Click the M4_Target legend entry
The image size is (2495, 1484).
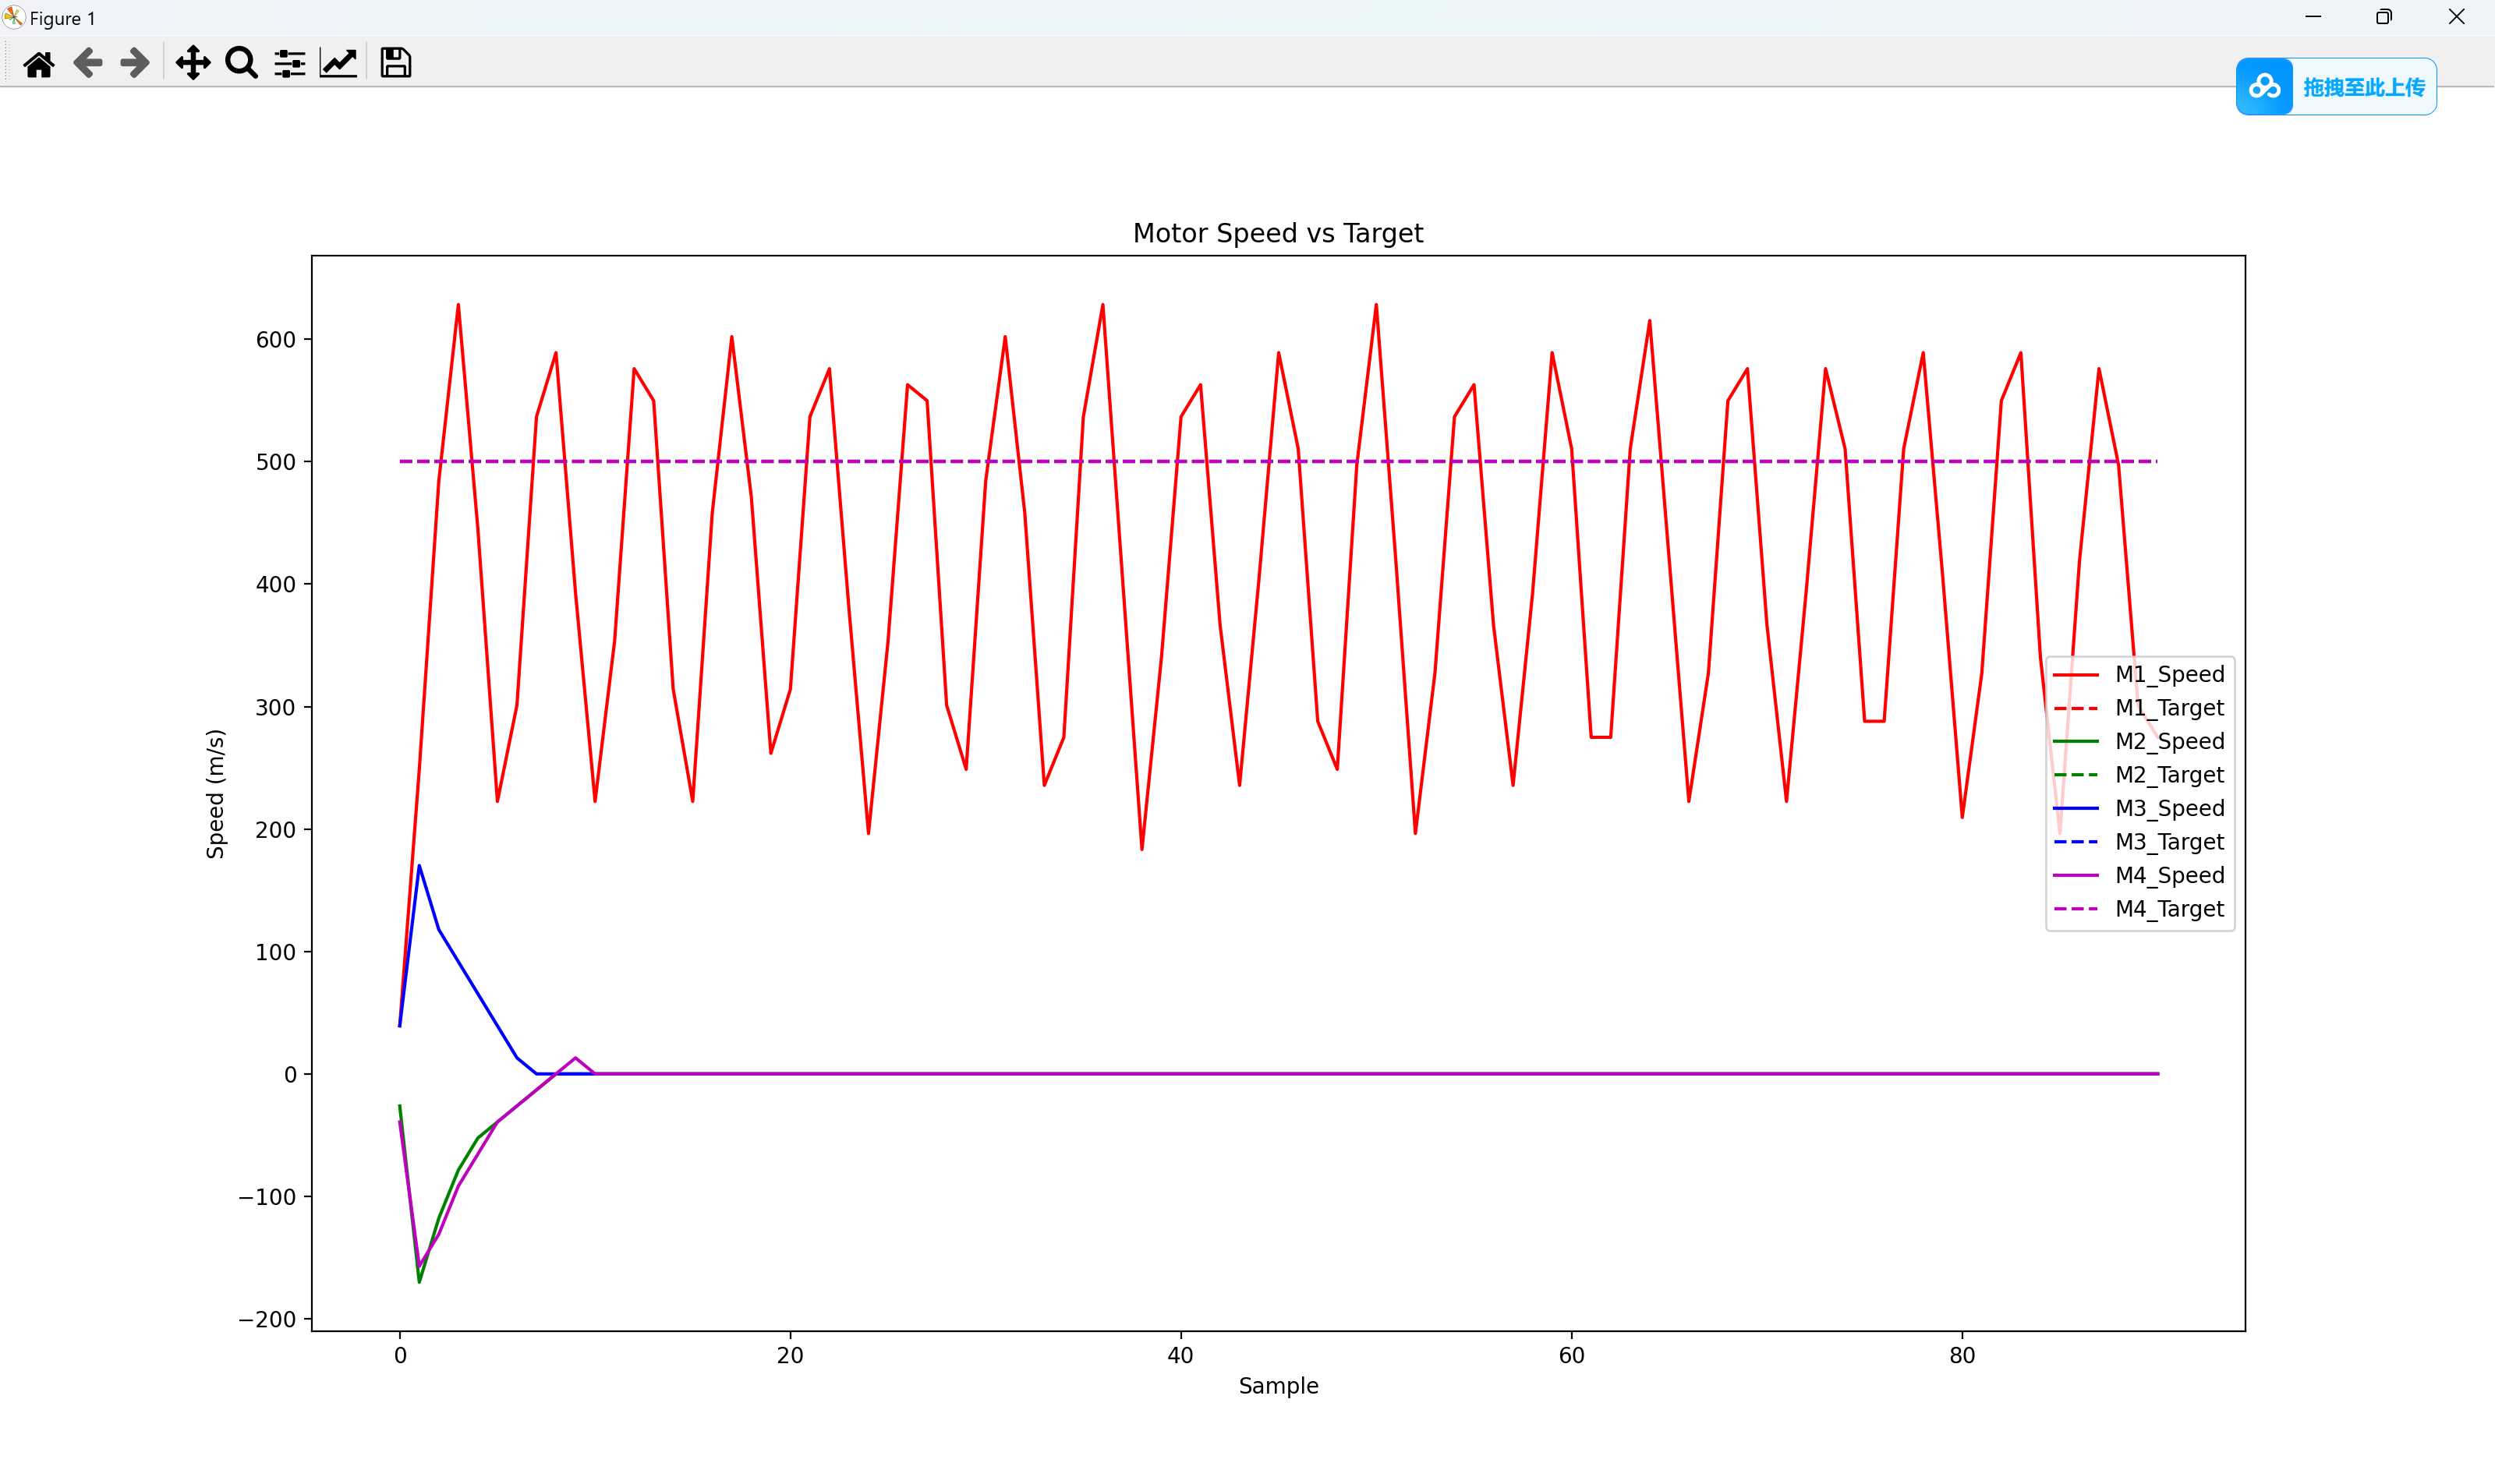tap(2169, 909)
